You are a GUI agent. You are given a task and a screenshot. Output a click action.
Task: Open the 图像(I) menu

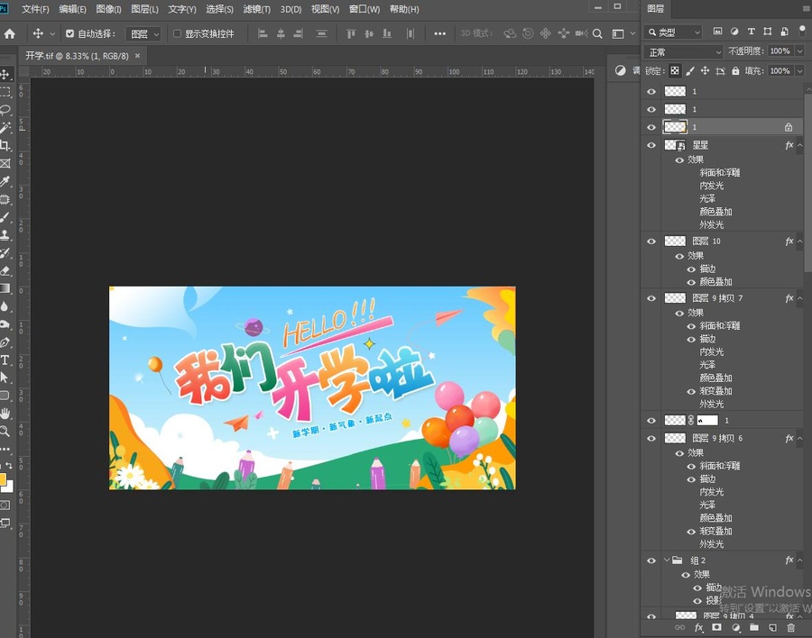109,9
